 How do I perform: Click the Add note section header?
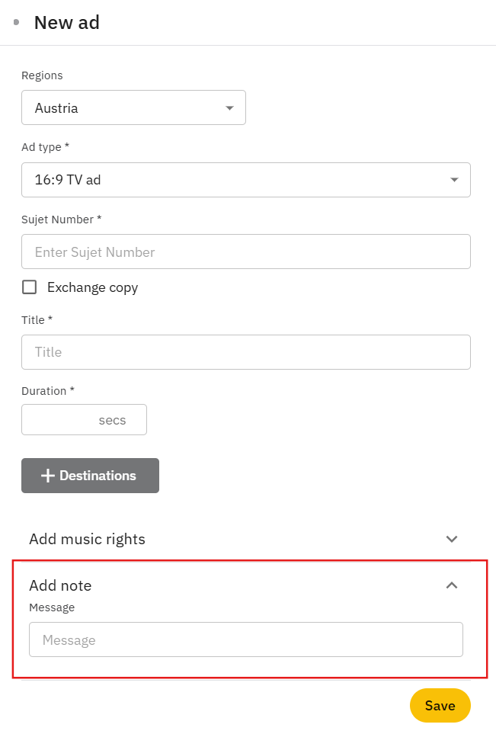click(x=60, y=585)
